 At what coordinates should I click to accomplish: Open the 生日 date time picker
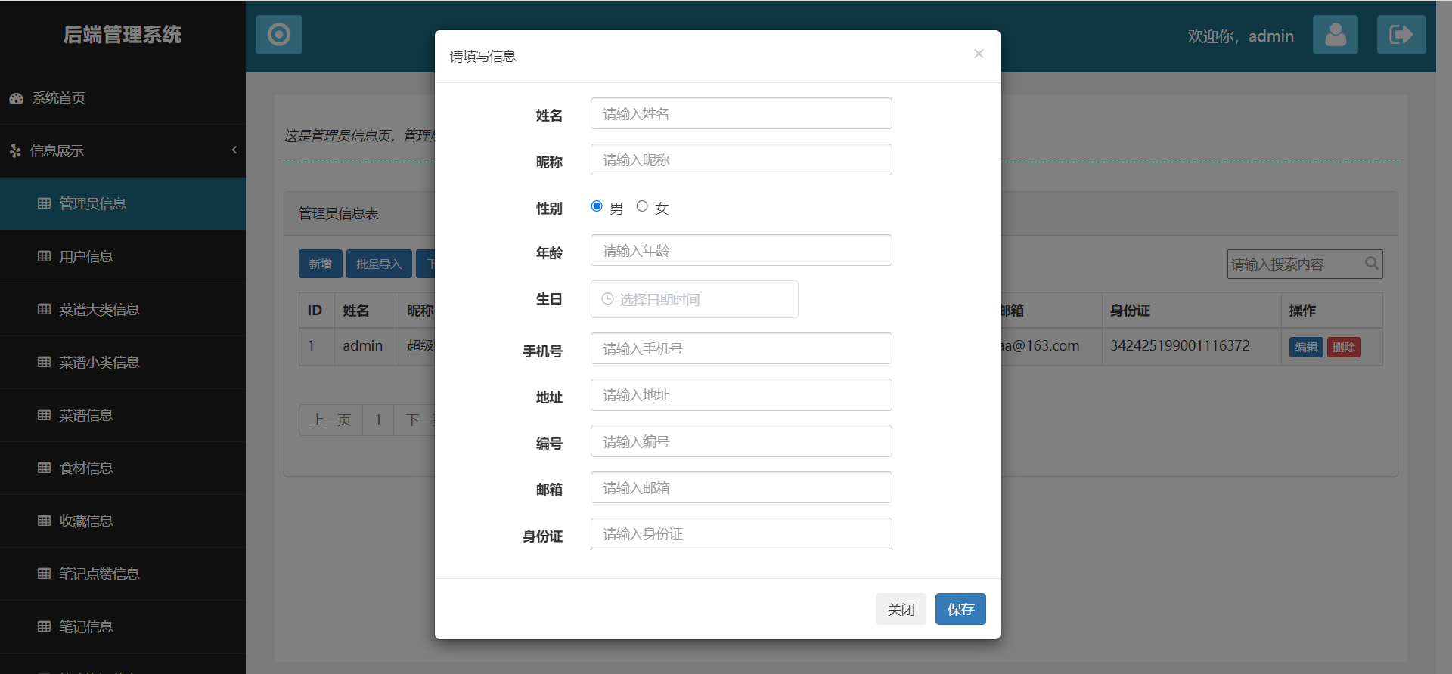[693, 299]
